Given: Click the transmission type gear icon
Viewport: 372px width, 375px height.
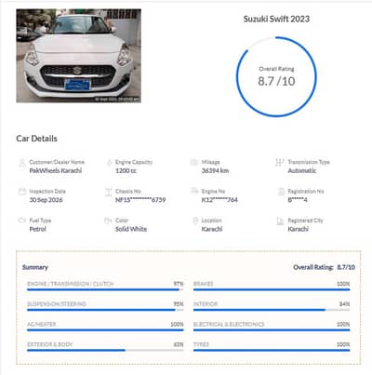Looking at the screenshot, I should [280, 163].
